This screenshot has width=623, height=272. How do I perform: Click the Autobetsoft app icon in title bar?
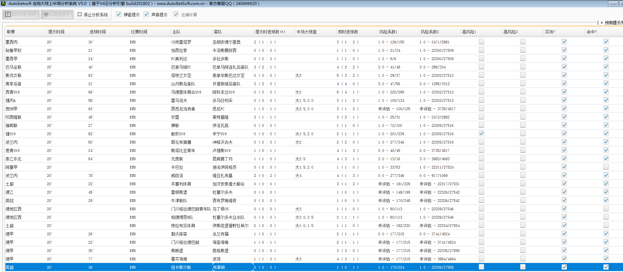coord(3,3)
